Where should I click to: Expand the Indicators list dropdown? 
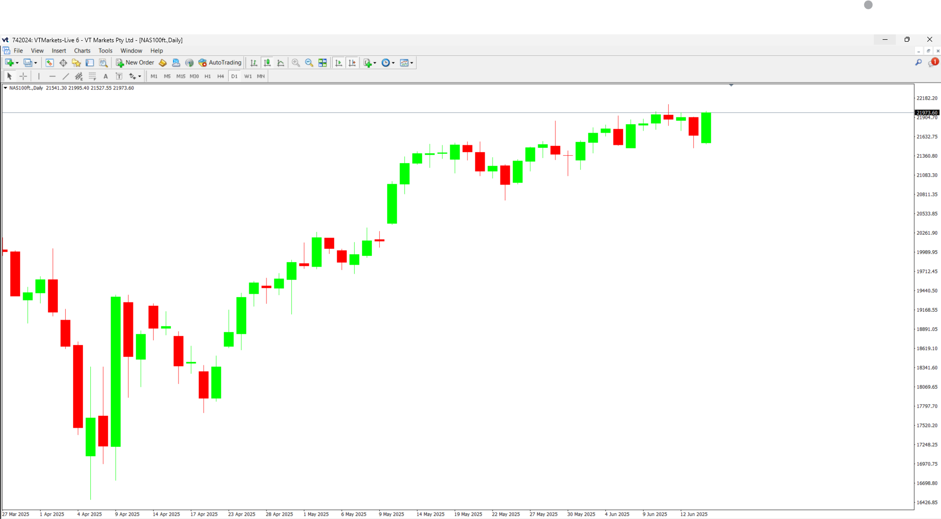(x=375, y=63)
